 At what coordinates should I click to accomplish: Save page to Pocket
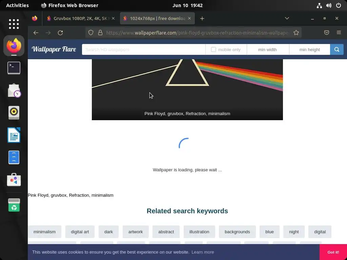pos(327,33)
